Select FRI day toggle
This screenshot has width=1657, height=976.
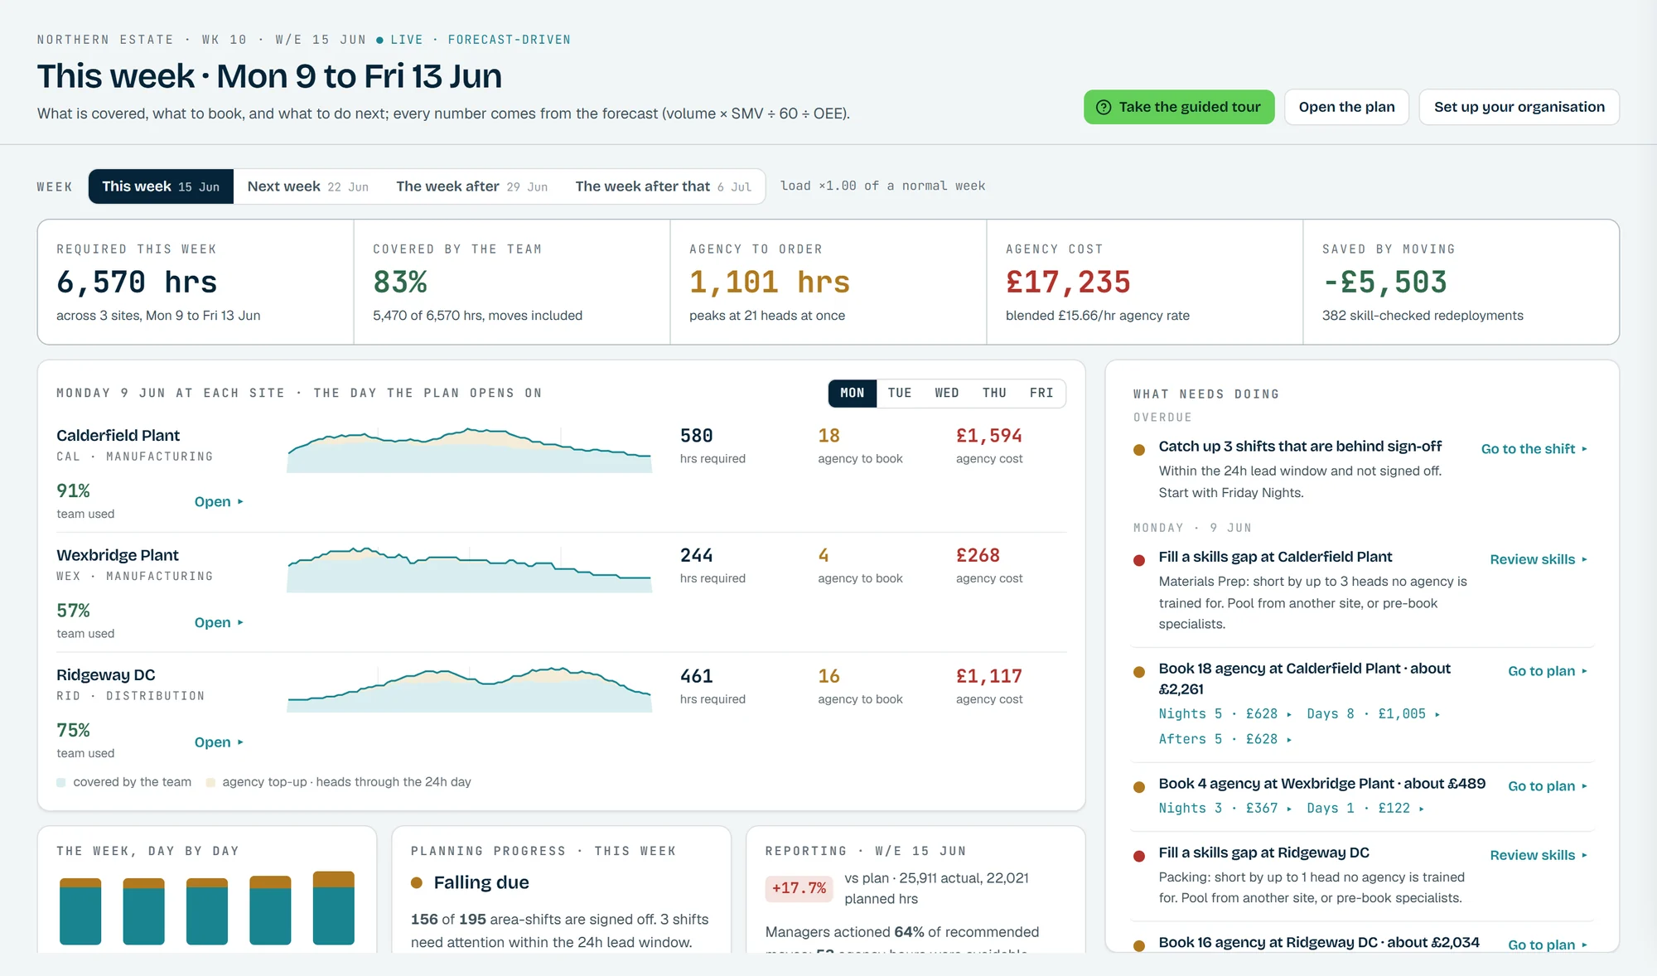(1041, 393)
